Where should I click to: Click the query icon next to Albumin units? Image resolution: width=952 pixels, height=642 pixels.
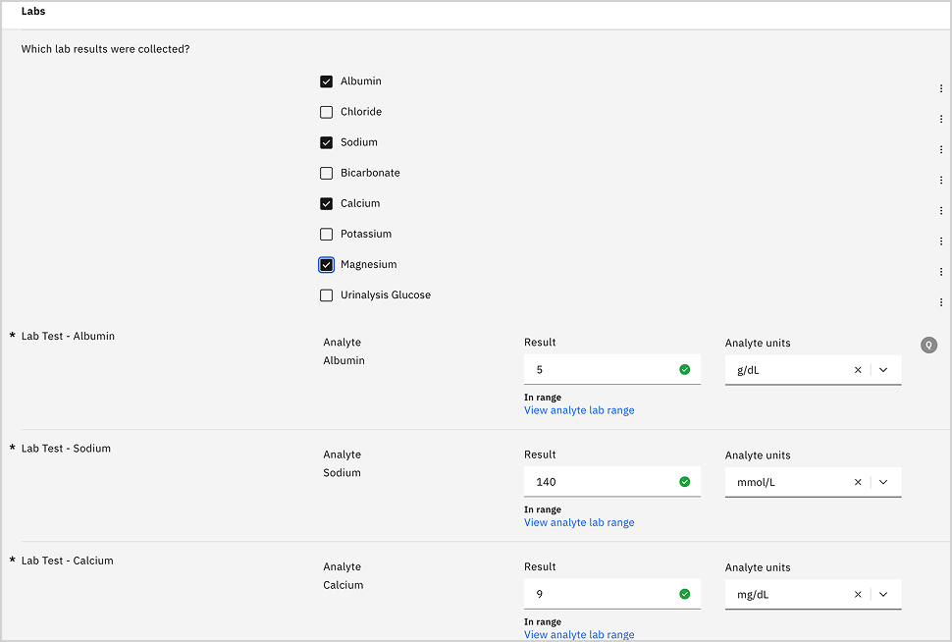(928, 345)
